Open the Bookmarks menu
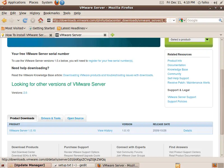Image resolution: width=224 pixels, height=168 pixels. coord(52,13)
